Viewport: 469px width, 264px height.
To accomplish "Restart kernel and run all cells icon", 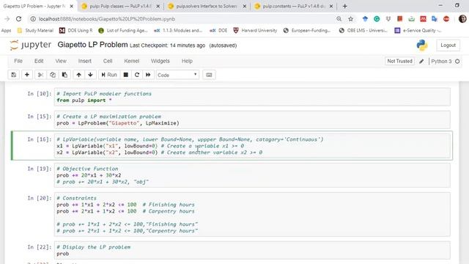I will (148, 75).
